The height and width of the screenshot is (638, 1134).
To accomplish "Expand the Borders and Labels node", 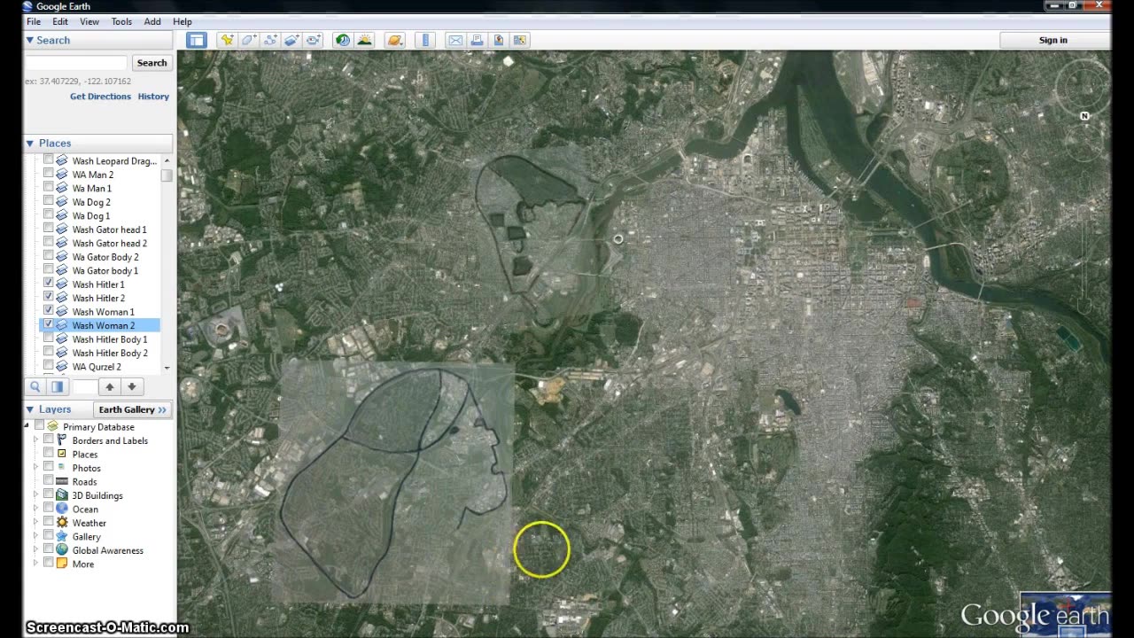I will 36,440.
